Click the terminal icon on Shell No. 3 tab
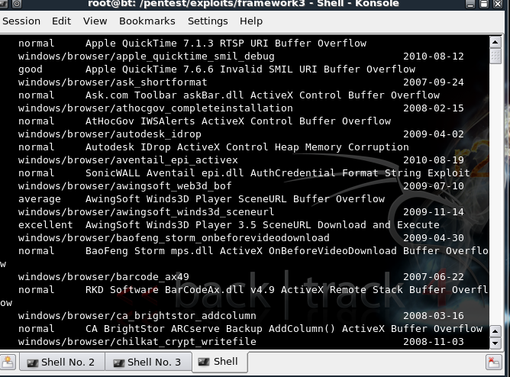 pos(118,362)
